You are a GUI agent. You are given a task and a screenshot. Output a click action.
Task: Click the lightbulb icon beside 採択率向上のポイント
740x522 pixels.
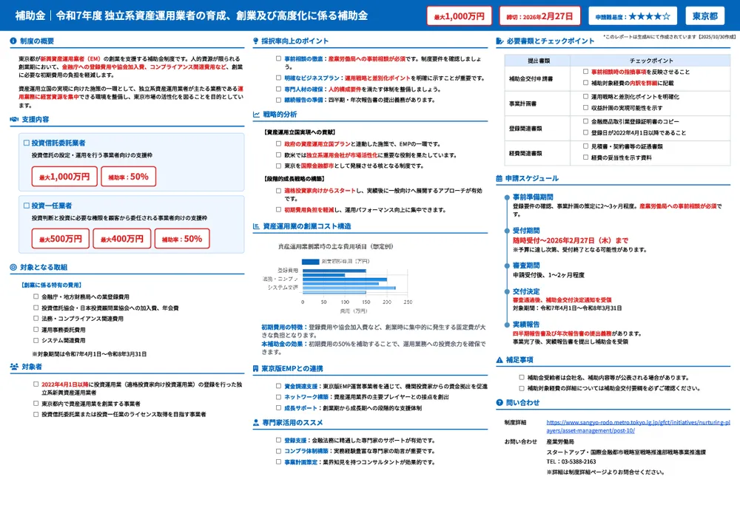click(257, 41)
